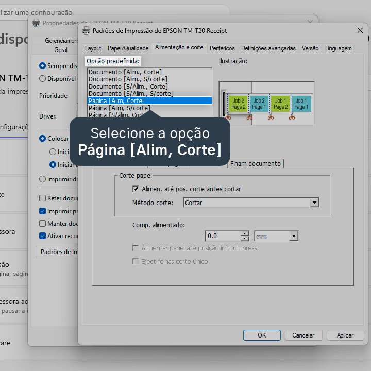Toggle Reter docu checkbox in Propriedades window
This screenshot has height=371, width=371.
pos(42,198)
